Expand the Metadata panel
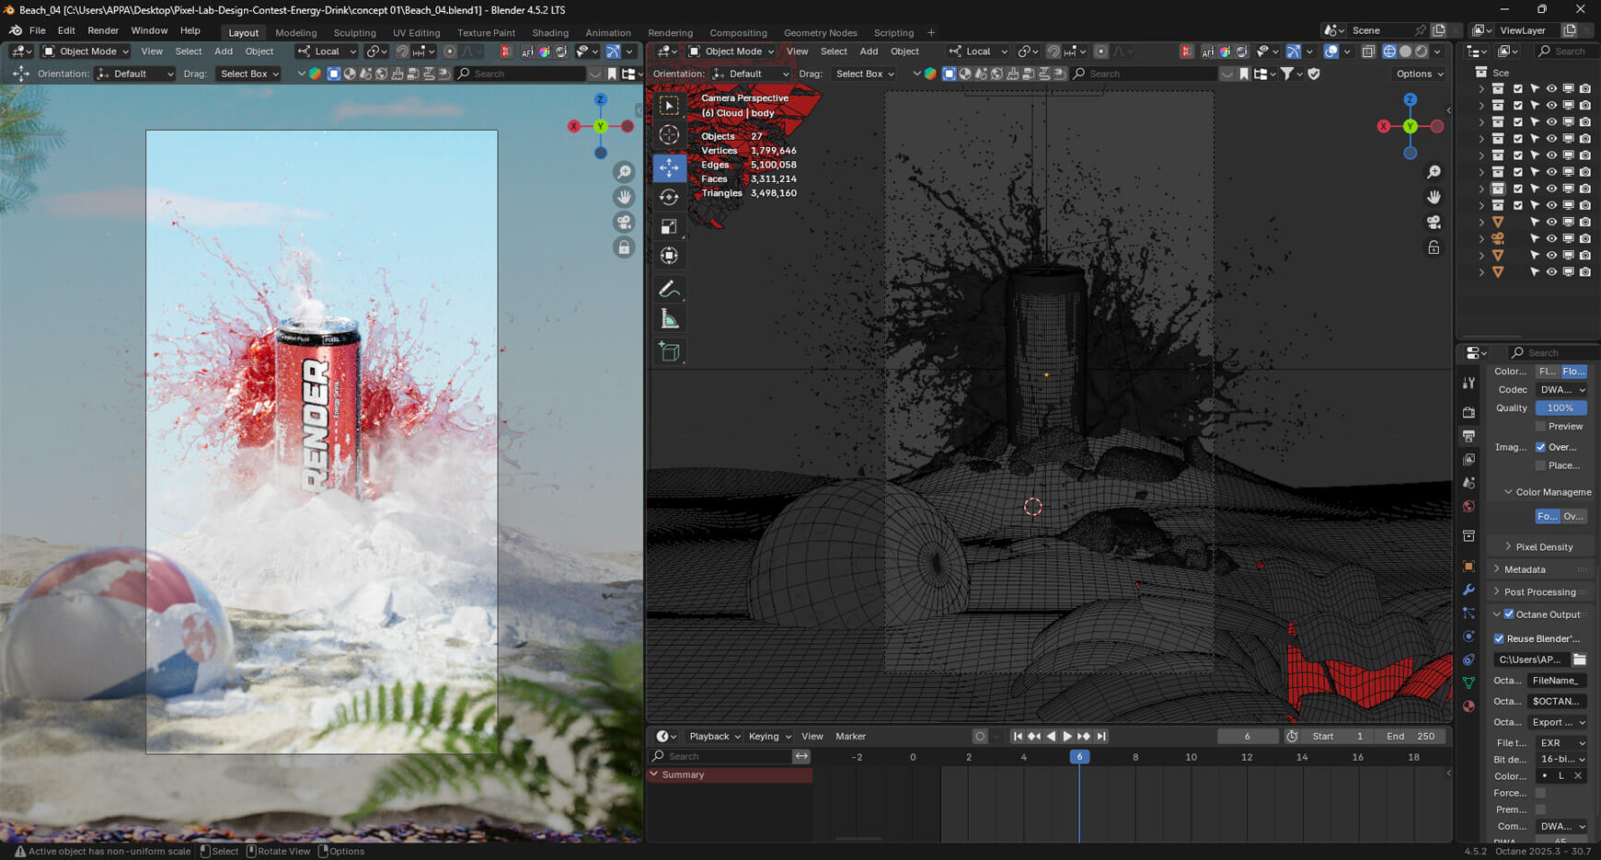Screen dimensions: 1601x860 point(1525,569)
